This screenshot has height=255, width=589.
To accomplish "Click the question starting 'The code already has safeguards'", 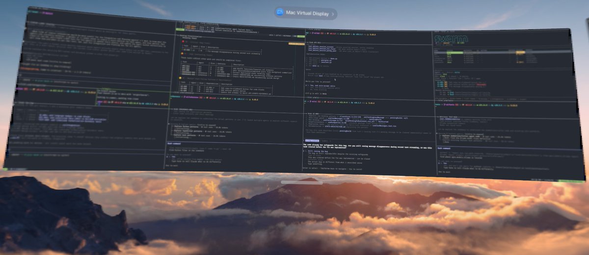I will (367, 146).
